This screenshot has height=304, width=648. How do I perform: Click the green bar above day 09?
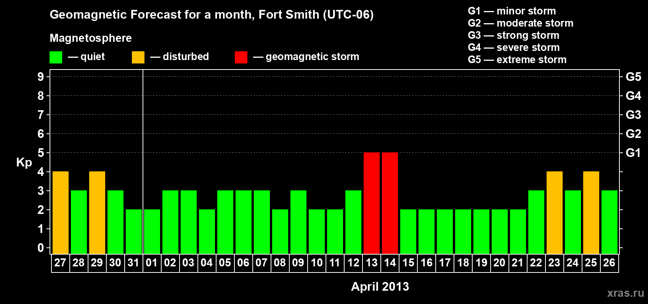click(298, 222)
